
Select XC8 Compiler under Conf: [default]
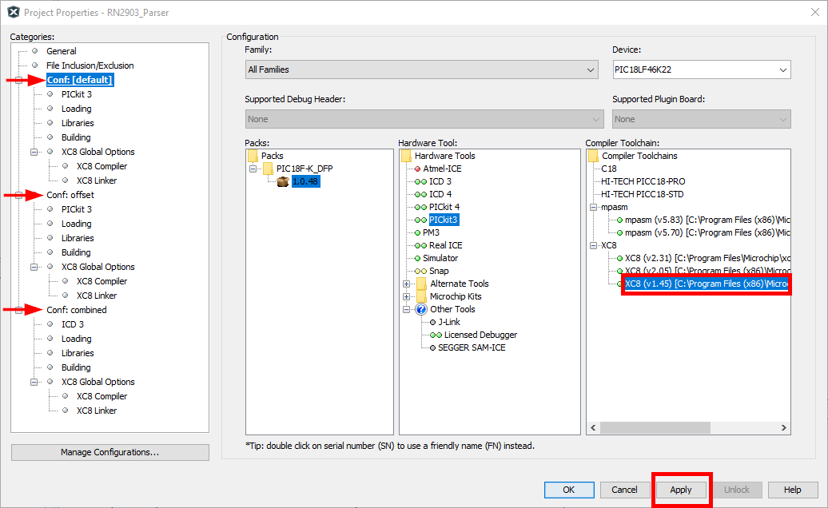point(102,166)
